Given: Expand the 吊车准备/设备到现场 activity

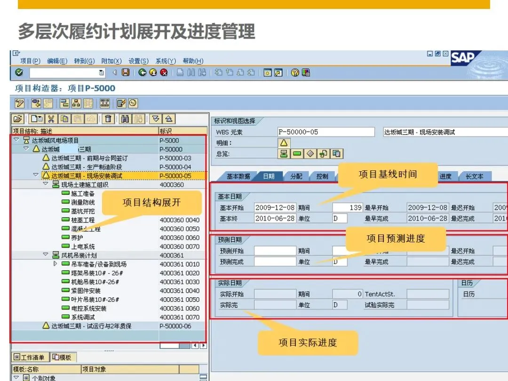Looking at the screenshot, I should click(x=55, y=264).
